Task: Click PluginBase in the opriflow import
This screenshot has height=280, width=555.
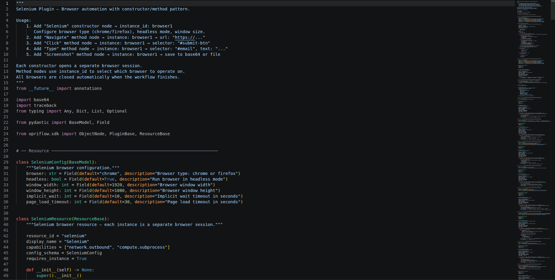Action: point(122,134)
